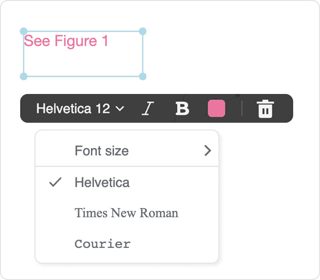This screenshot has width=320, height=280.
Task: Toggle bold text formatting
Action: coord(182,109)
